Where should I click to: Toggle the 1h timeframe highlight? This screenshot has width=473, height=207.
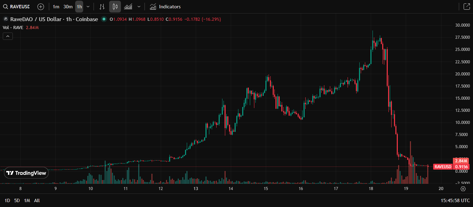(79, 6)
